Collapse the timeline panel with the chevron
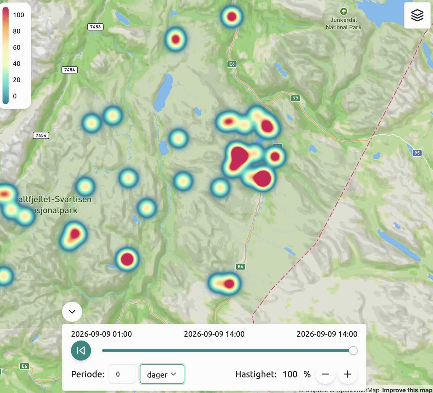The height and width of the screenshot is (393, 433). coord(72,312)
